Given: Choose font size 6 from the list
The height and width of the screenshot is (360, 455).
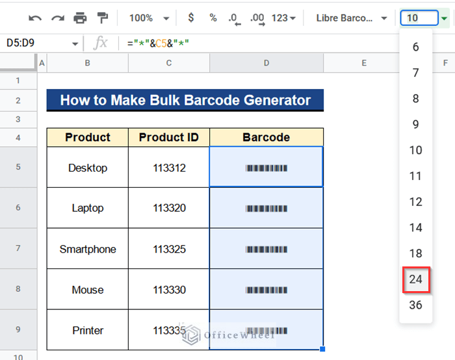Looking at the screenshot, I should pos(415,47).
